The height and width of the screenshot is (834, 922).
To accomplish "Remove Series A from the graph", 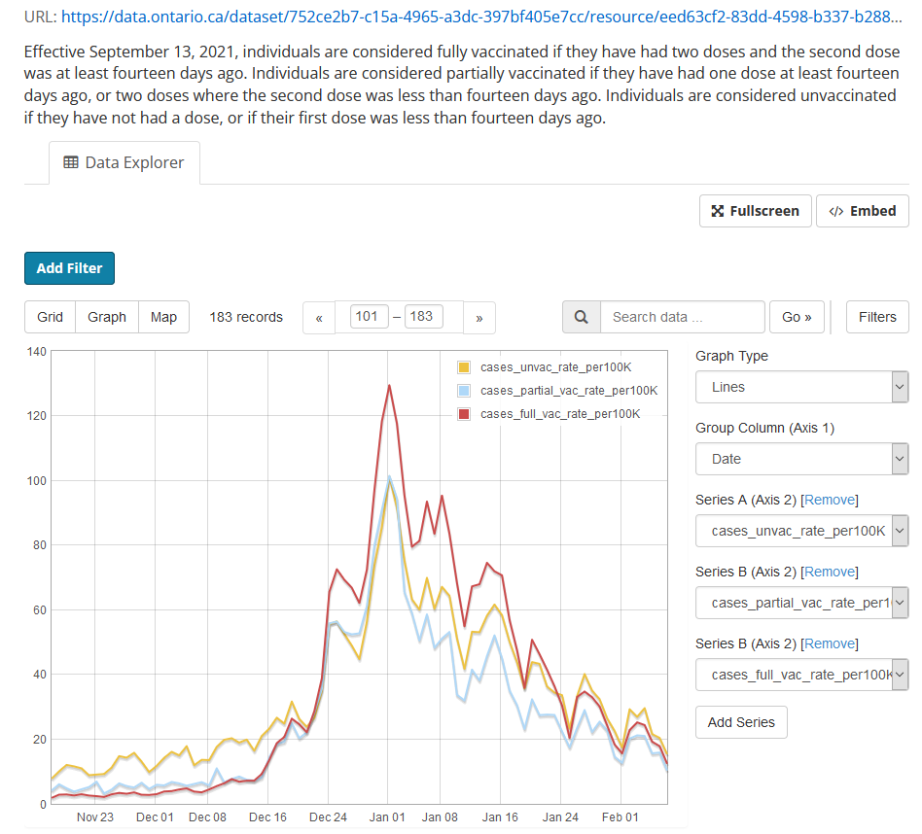I will (x=829, y=500).
